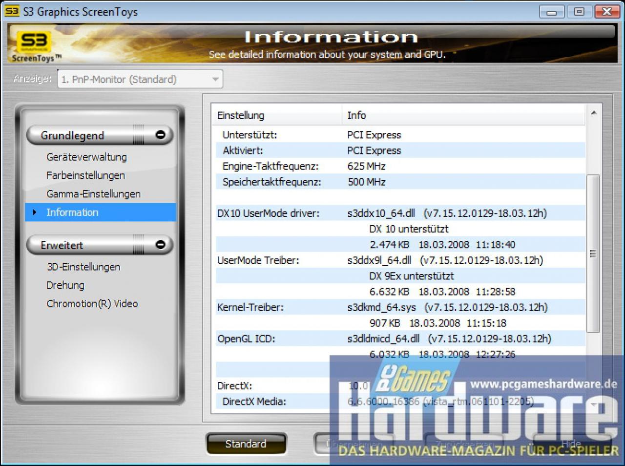Image resolution: width=625 pixels, height=466 pixels.
Task: Open Geräteverwaltung in the sidebar
Action: pos(86,157)
